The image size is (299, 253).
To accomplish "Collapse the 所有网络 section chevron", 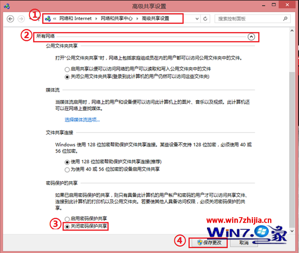I will coord(251,36).
